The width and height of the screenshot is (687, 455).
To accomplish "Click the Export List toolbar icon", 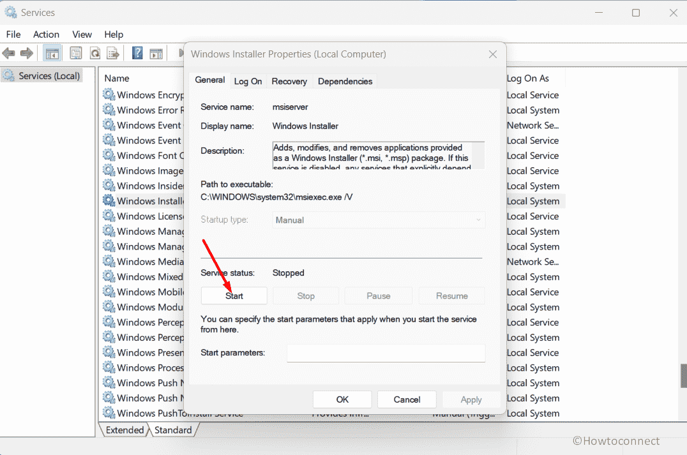I will point(113,54).
